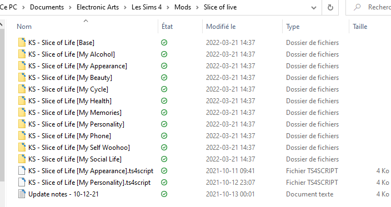Viewport: 391px width, 207px height.
Task: Select KS - Slice of Life [My Alcohol] name
Action: (72, 54)
